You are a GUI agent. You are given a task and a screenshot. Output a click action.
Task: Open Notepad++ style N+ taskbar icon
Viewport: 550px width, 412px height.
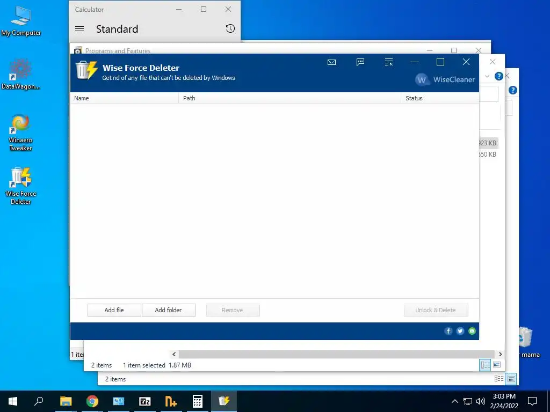[171, 401]
